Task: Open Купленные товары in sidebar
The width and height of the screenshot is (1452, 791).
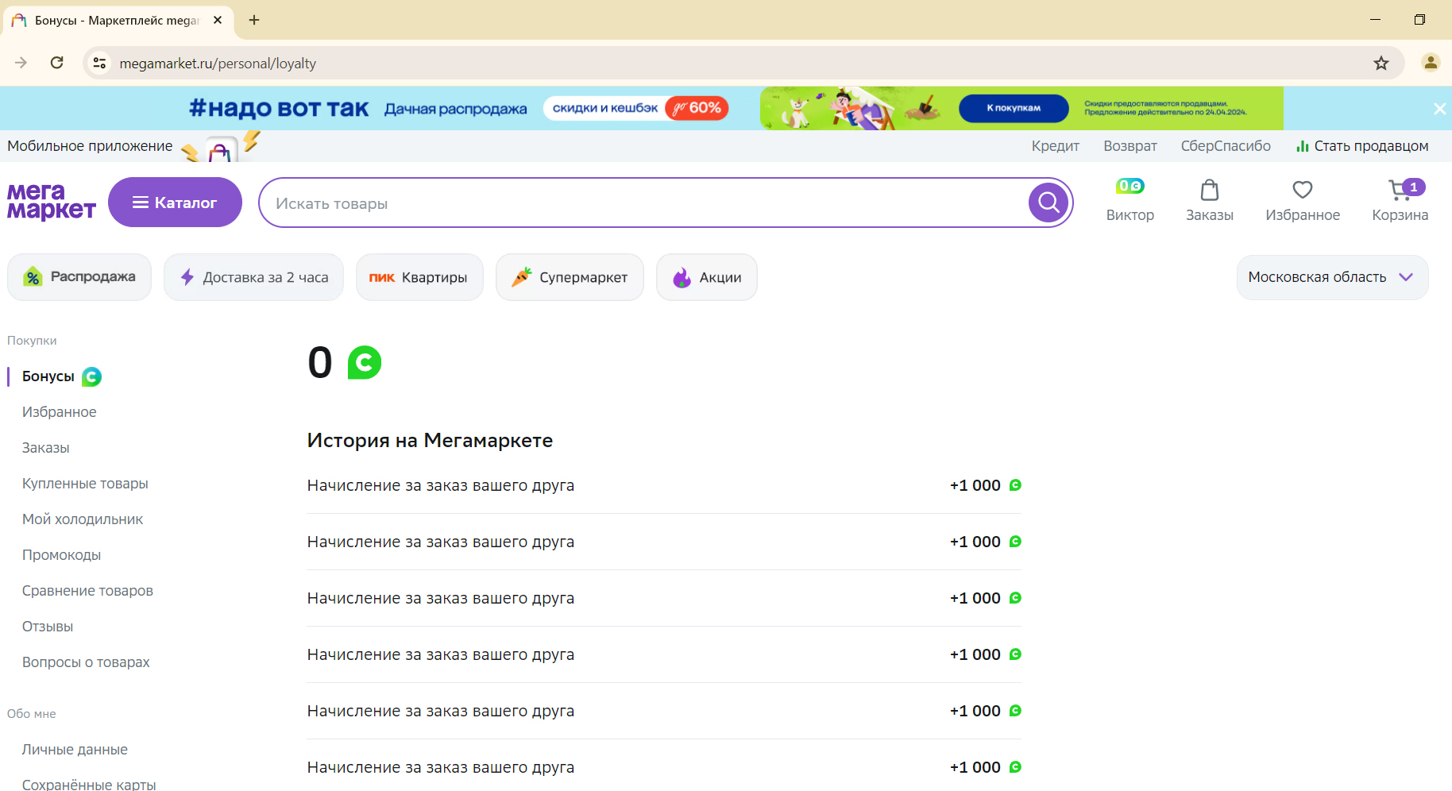Action: click(85, 484)
